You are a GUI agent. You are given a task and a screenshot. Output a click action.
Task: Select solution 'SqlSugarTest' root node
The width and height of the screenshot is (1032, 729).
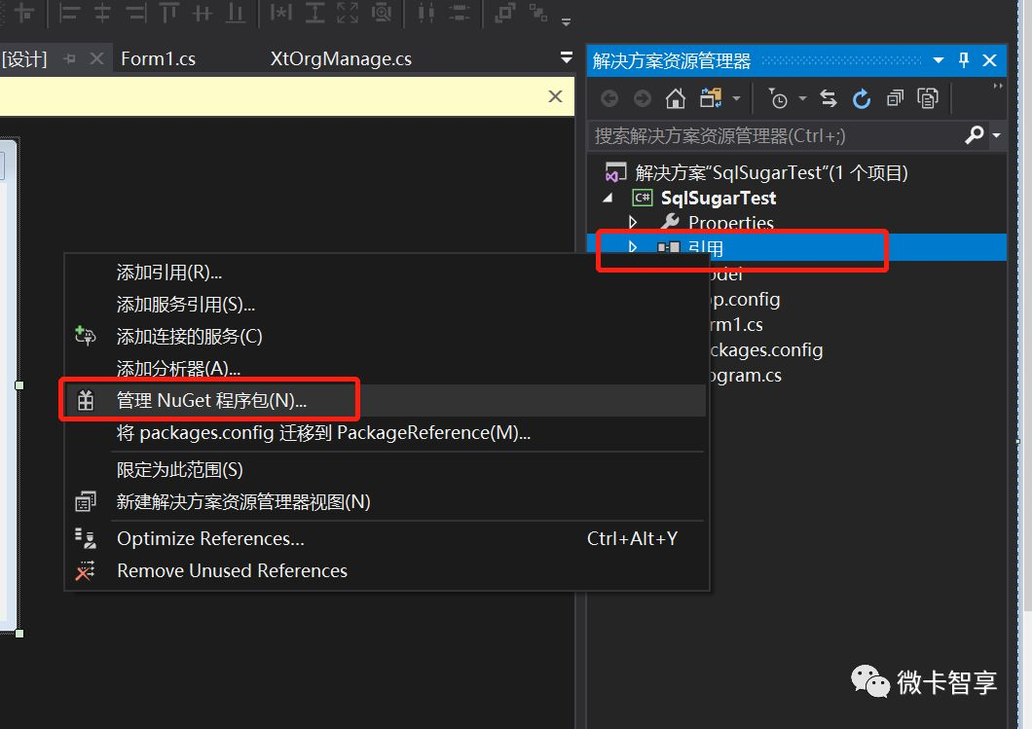pyautogui.click(x=771, y=173)
